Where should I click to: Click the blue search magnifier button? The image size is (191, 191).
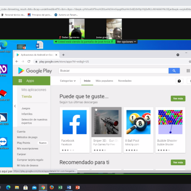(x=174, y=71)
